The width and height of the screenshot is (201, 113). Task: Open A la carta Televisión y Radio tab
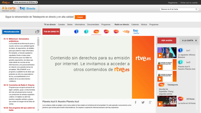point(9,9)
